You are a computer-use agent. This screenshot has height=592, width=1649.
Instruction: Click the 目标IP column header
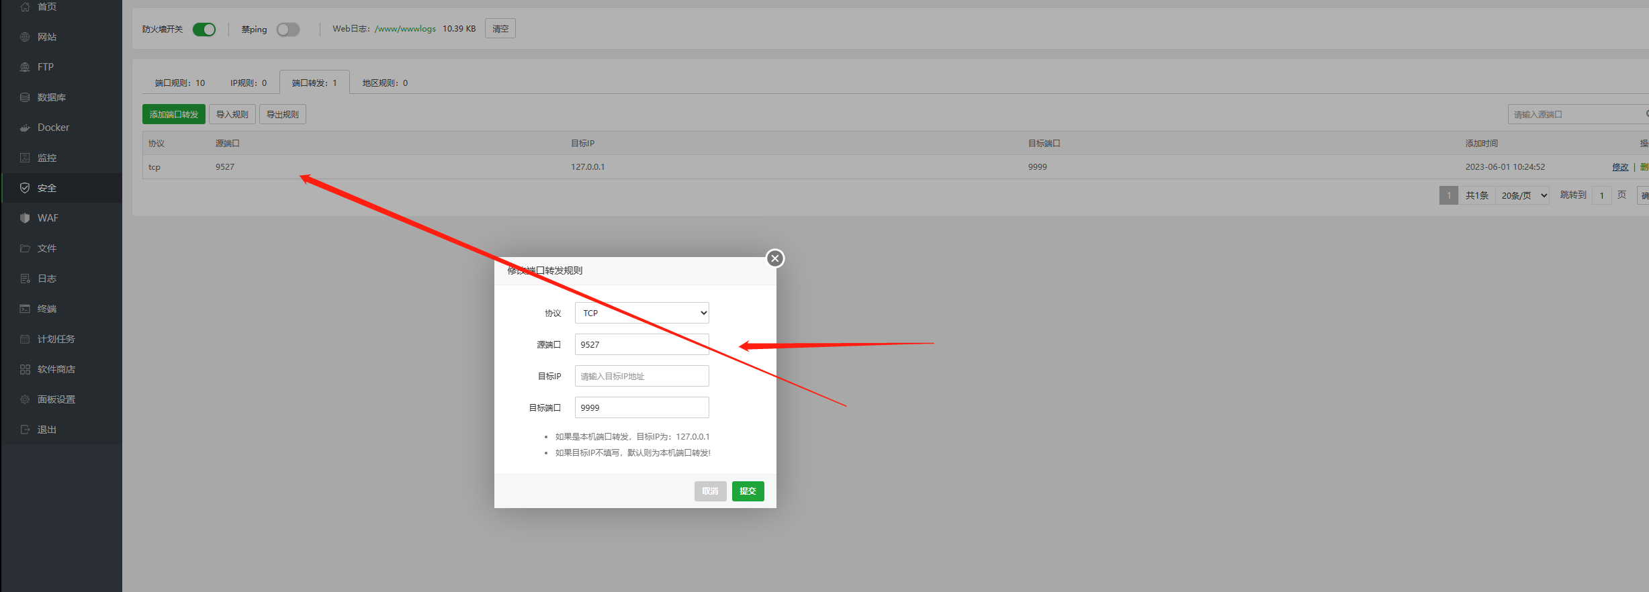pos(582,144)
